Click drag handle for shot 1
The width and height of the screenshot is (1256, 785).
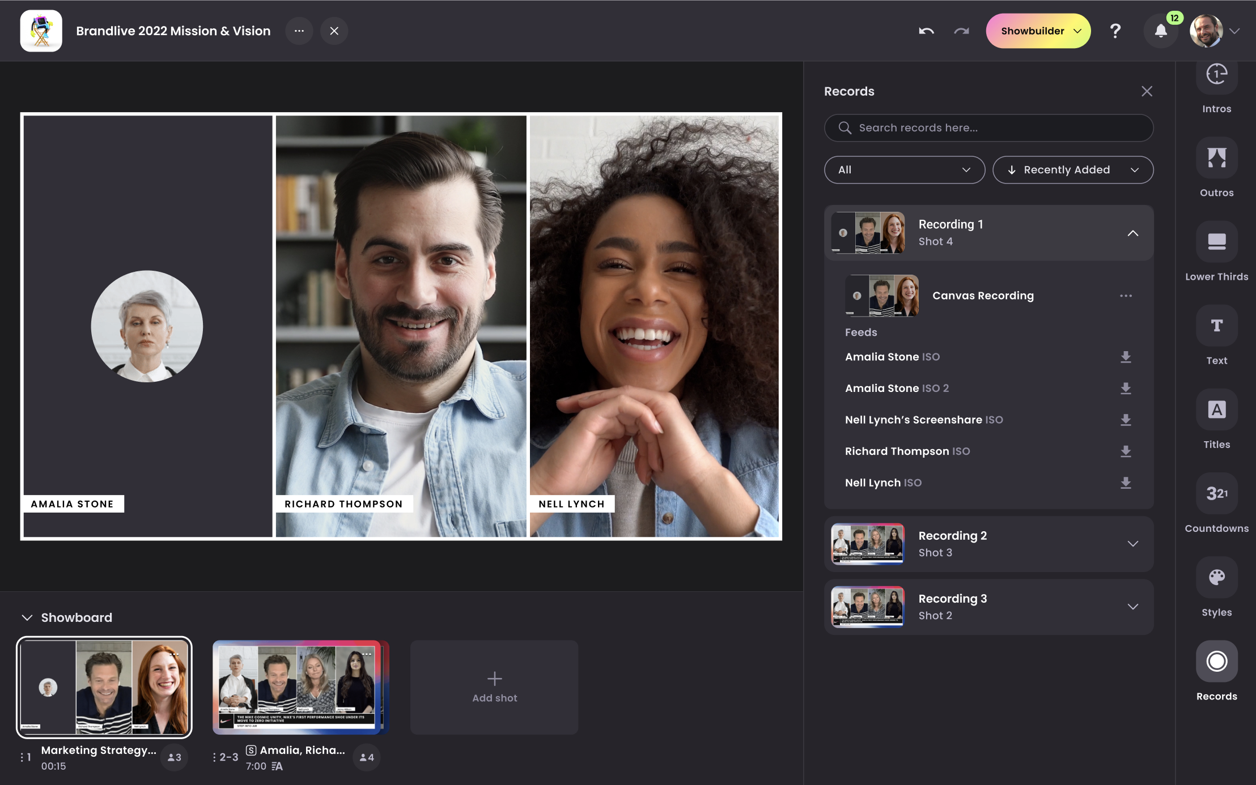click(22, 757)
